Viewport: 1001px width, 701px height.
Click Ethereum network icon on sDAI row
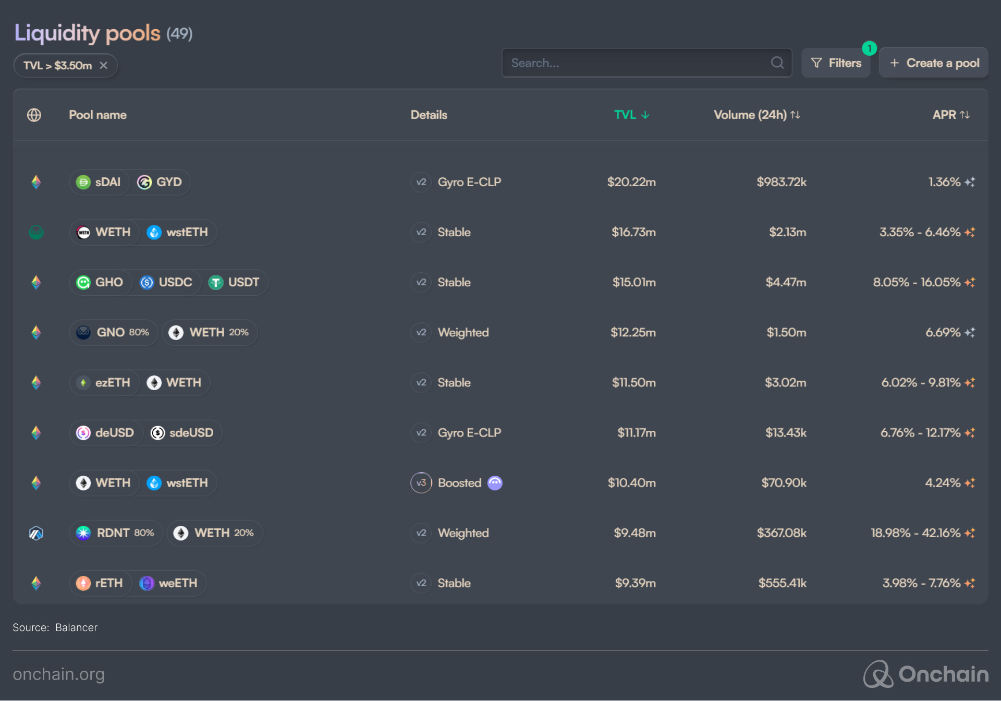coord(36,182)
